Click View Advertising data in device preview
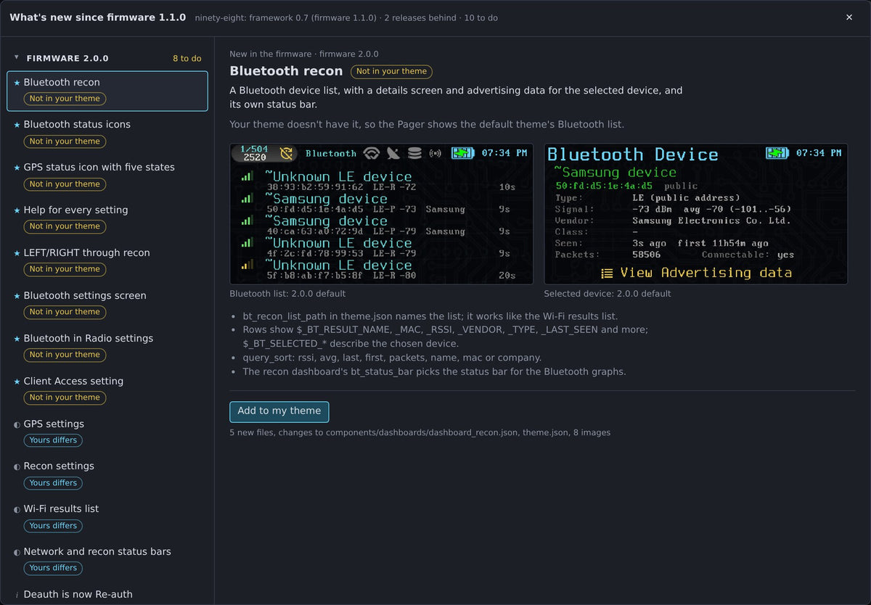 pyautogui.click(x=696, y=273)
